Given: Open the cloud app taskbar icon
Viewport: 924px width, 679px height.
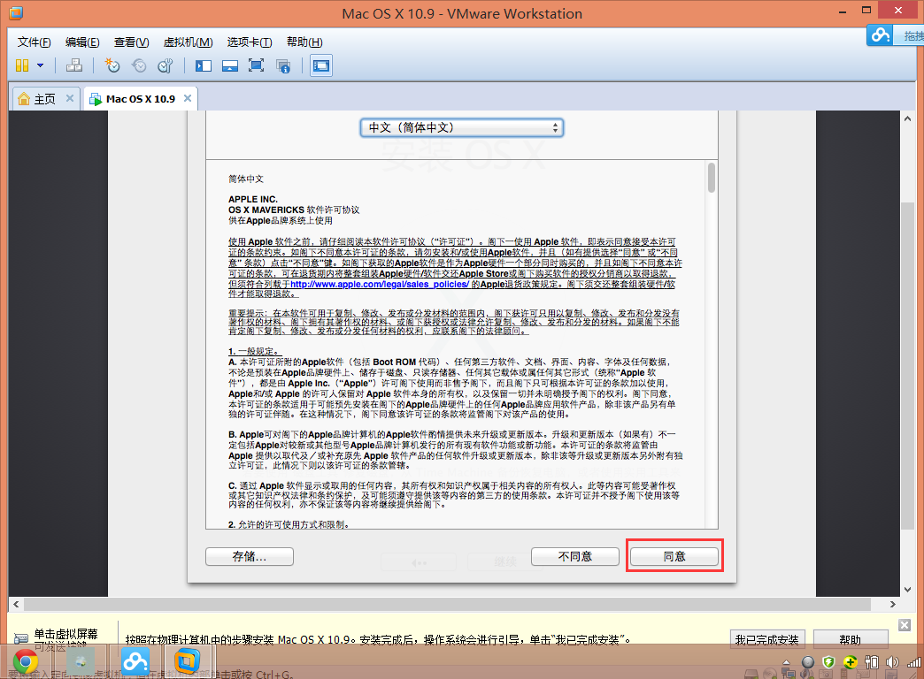Looking at the screenshot, I should (x=135, y=662).
